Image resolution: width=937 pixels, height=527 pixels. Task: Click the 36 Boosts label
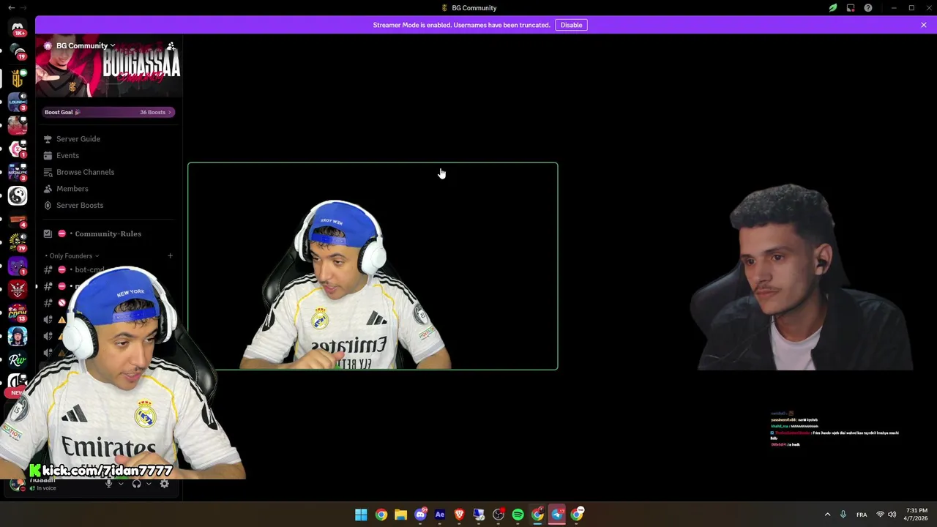pos(152,112)
